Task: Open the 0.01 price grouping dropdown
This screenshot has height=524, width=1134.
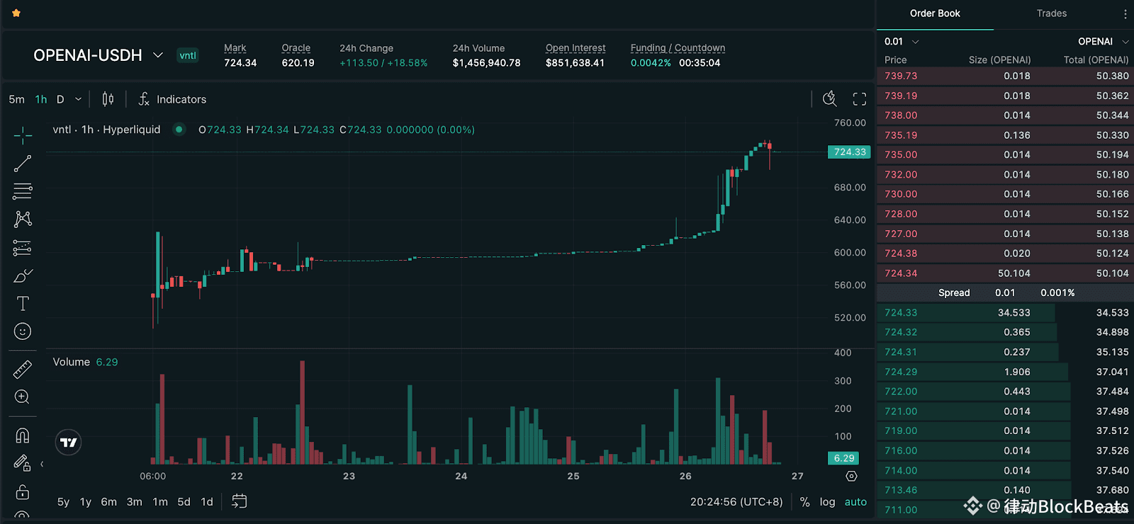Action: point(902,42)
